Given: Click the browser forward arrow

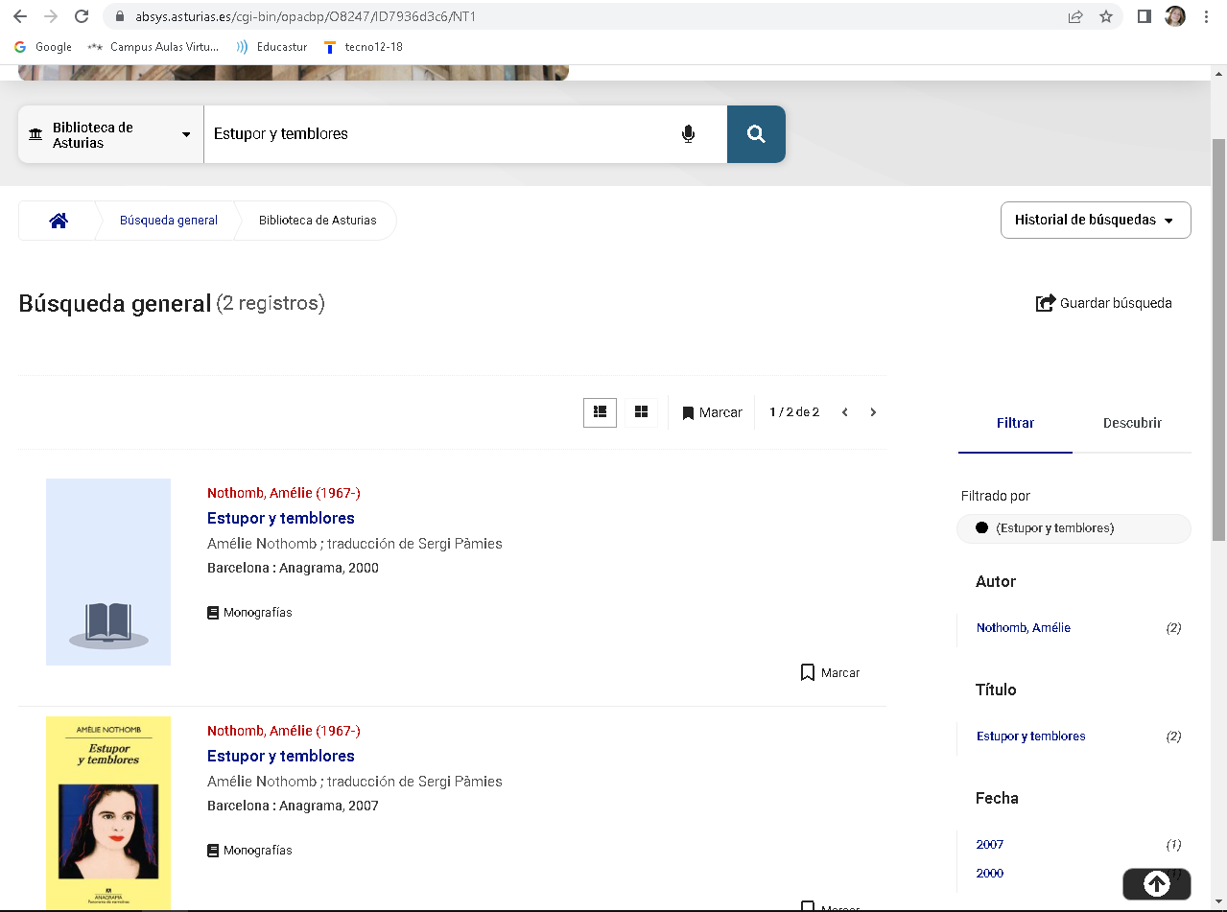Looking at the screenshot, I should [50, 16].
